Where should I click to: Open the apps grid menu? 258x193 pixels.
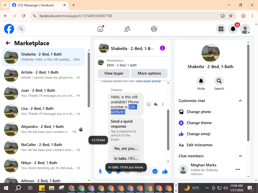(x=221, y=29)
